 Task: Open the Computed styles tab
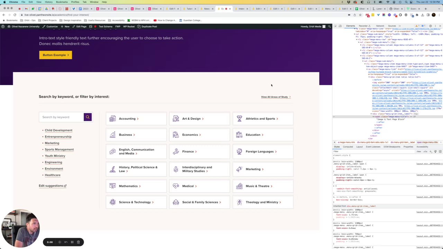click(x=348, y=147)
